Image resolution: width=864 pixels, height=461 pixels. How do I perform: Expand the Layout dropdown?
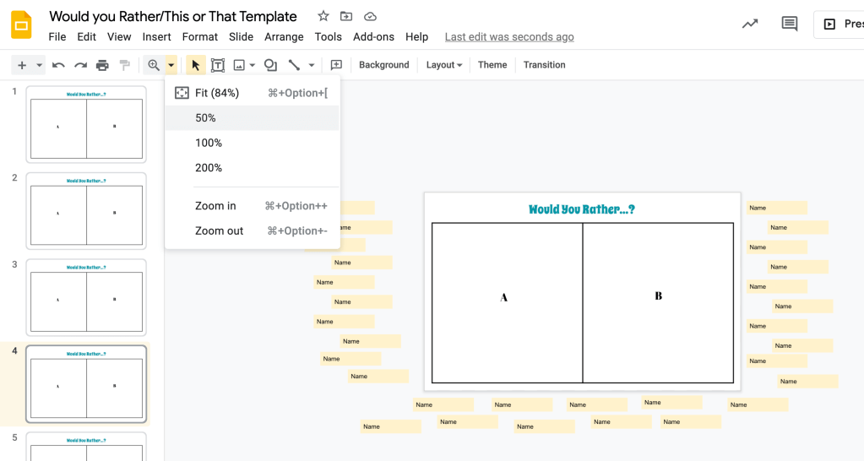coord(444,65)
